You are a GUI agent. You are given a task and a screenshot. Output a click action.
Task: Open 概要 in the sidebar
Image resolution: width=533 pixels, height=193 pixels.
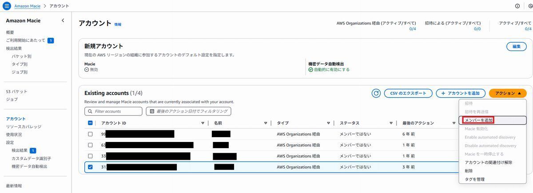[10, 32]
